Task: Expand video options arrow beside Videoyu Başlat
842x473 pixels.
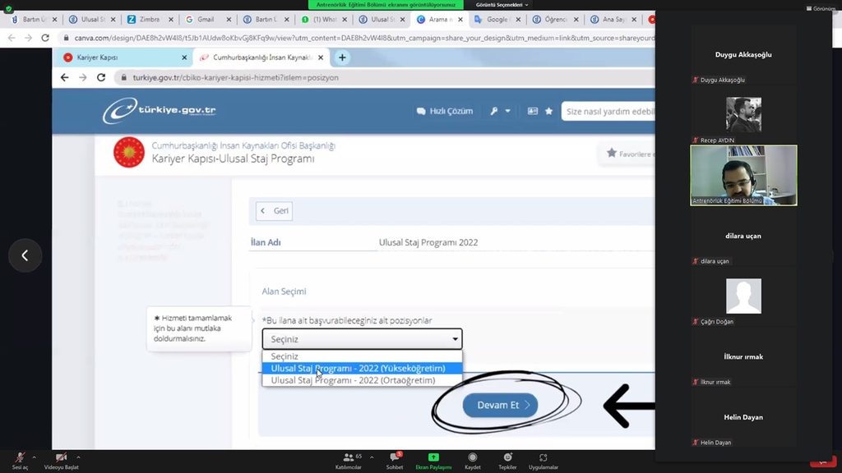Action: (x=78, y=457)
